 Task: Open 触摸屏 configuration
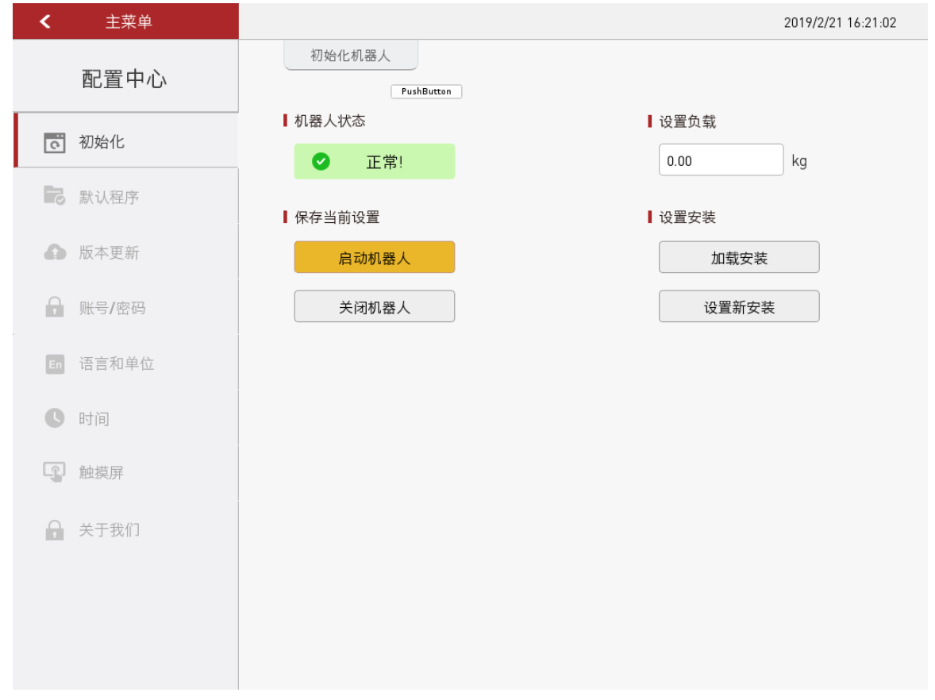[x=126, y=473]
